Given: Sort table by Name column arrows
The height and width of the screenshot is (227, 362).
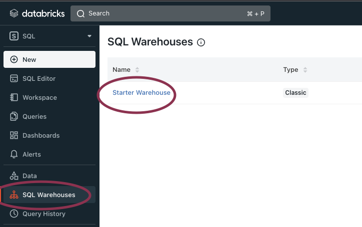Looking at the screenshot, I should [137, 70].
